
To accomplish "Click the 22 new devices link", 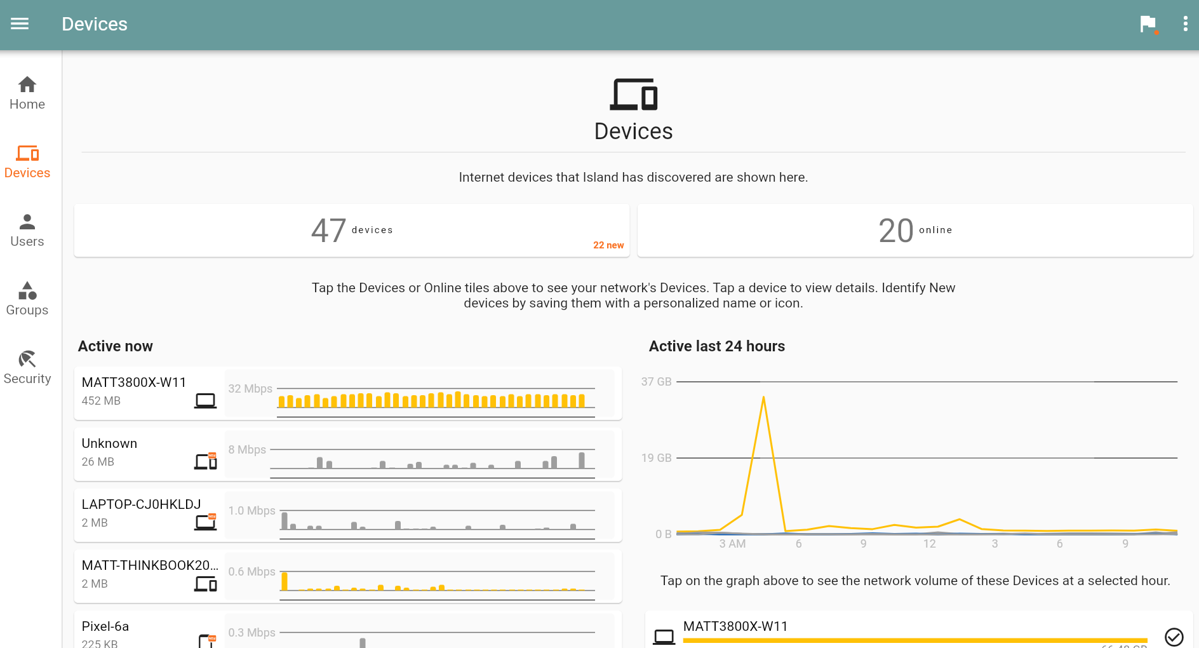I will pos(608,245).
